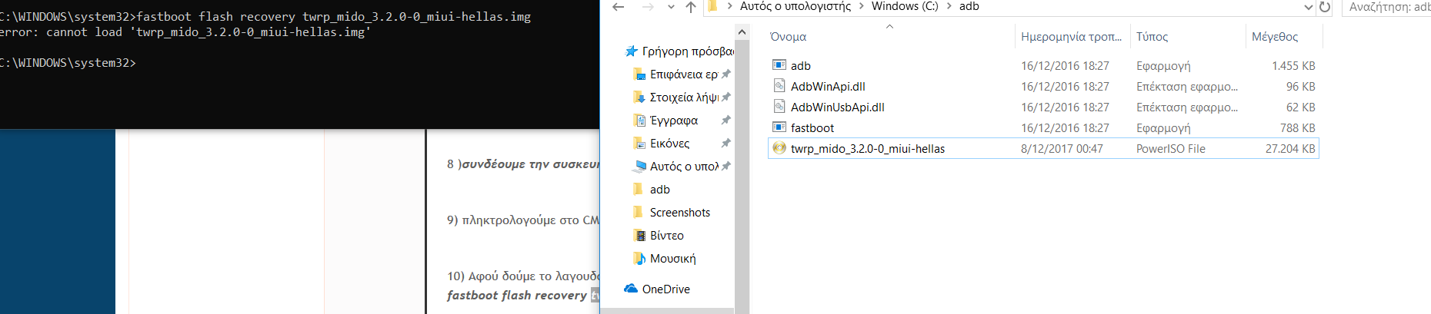The width and height of the screenshot is (1431, 314).
Task: Open the recent locations dropdown arrow
Action: point(671,7)
